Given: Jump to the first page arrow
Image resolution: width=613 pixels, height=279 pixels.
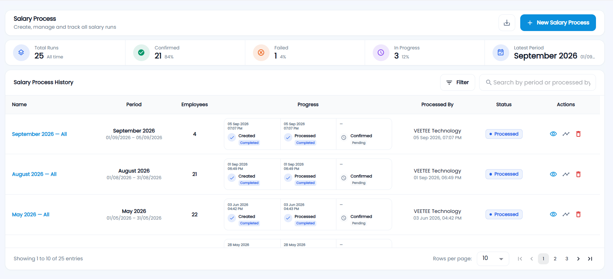Looking at the screenshot, I should pyautogui.click(x=520, y=259).
